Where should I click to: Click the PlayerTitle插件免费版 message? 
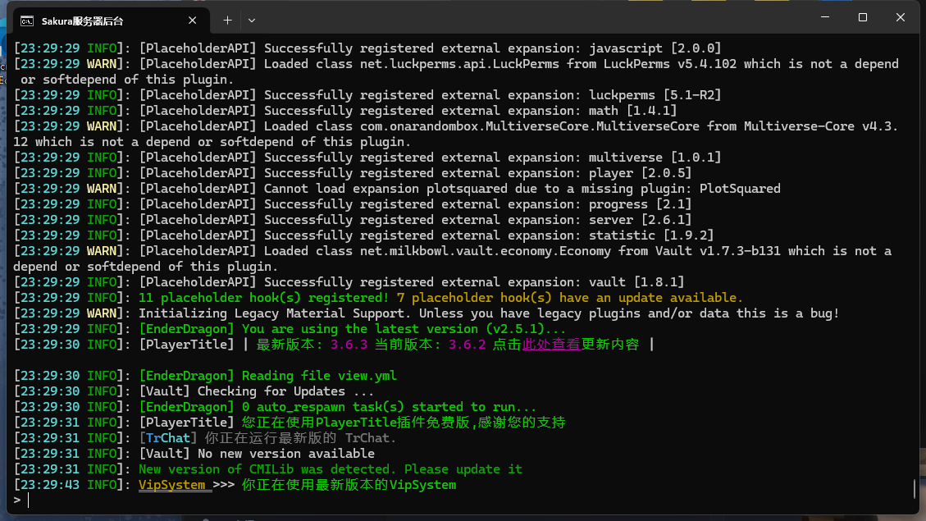404,423
